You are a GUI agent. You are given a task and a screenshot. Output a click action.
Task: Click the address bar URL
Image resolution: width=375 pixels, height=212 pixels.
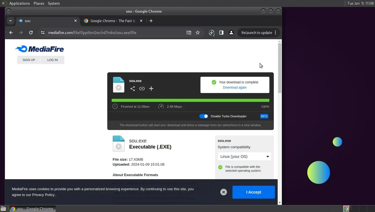point(92,33)
